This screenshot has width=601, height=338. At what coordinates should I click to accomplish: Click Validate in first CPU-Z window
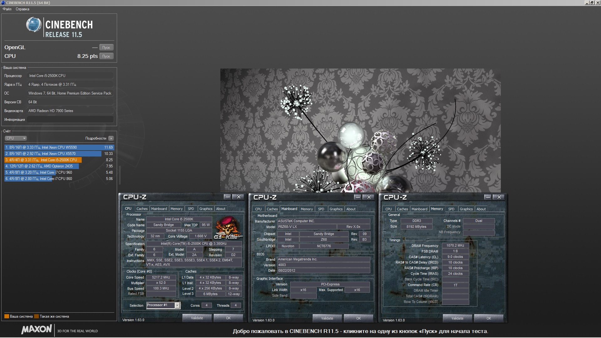(x=197, y=318)
